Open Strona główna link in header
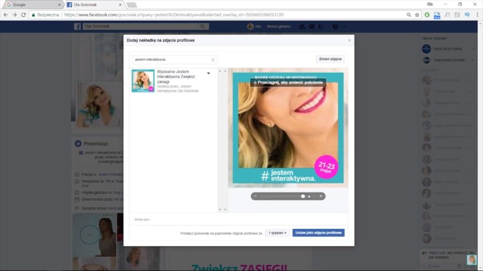The height and width of the screenshot is (271, 483). coord(278,26)
